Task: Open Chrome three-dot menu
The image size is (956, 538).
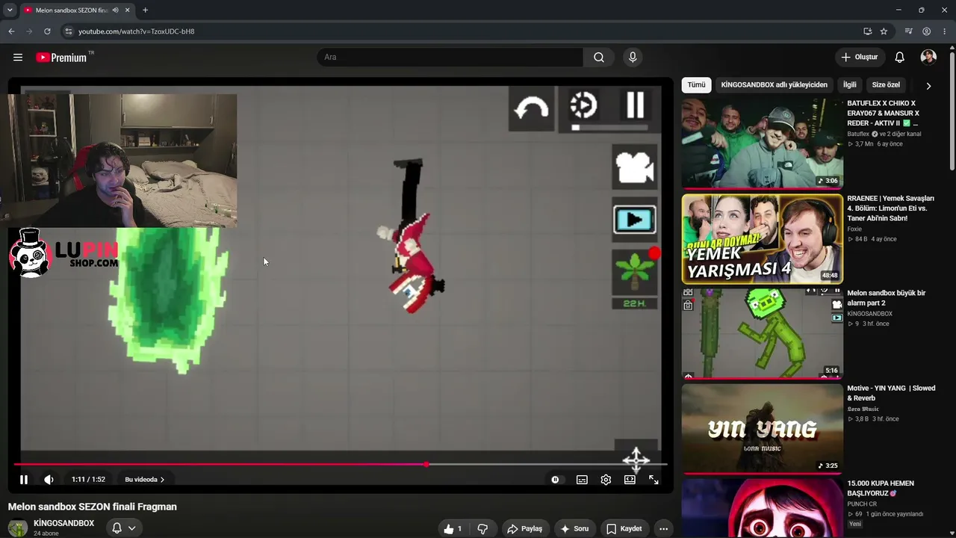Action: (945, 31)
